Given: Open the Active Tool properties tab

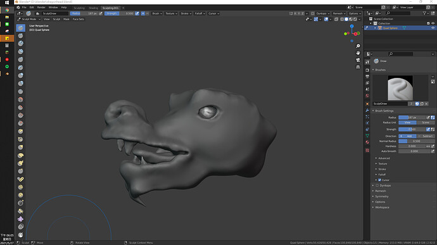Looking at the screenshot, I should (367, 62).
